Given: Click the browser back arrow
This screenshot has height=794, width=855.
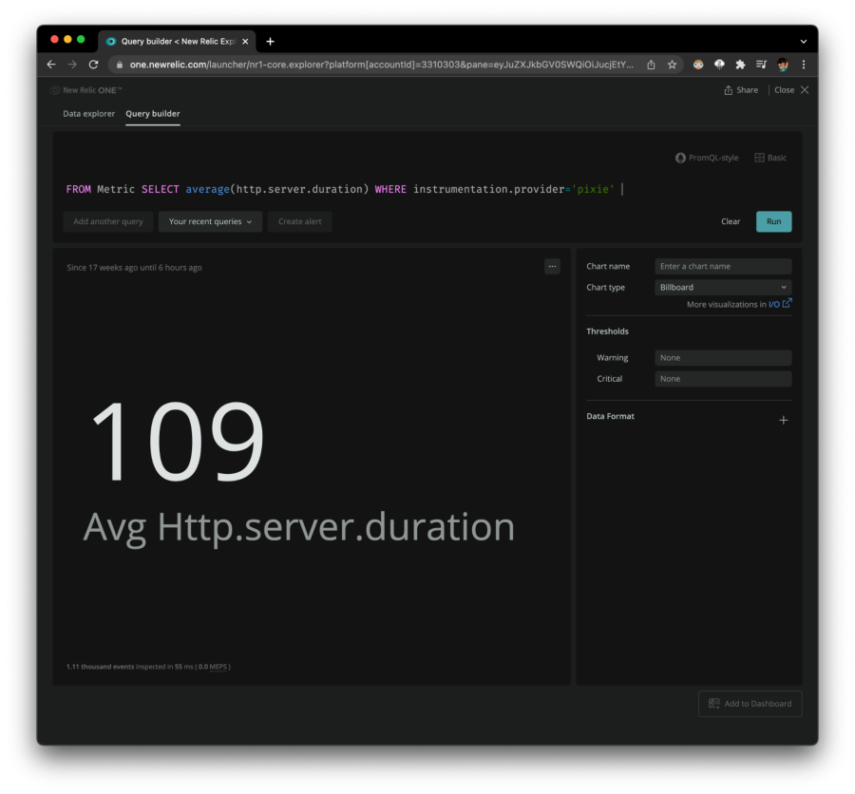Looking at the screenshot, I should tap(51, 65).
